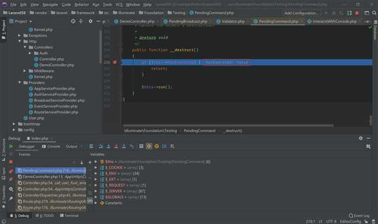378x224 pixels.
Task: Click the Step Out debugger icon
Action: coord(124,146)
